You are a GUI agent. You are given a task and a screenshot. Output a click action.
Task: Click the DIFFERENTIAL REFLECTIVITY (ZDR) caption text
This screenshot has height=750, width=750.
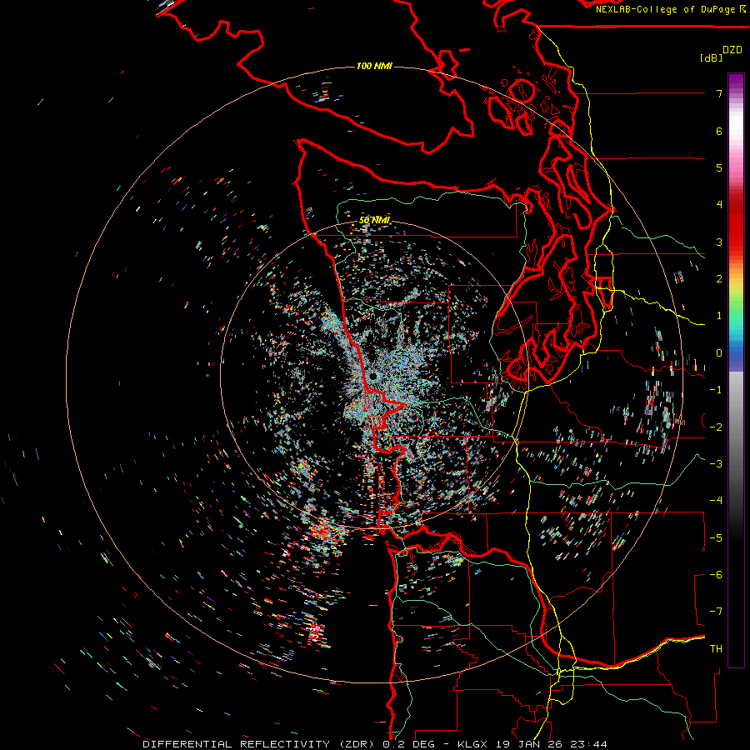(x=260, y=744)
